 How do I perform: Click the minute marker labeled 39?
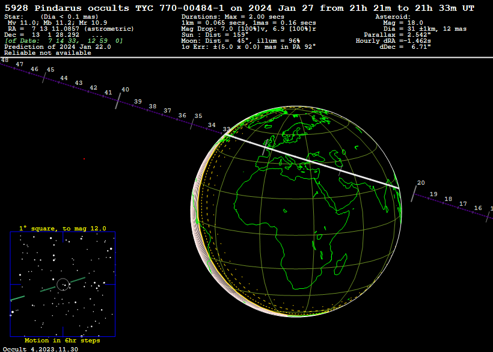point(138,101)
